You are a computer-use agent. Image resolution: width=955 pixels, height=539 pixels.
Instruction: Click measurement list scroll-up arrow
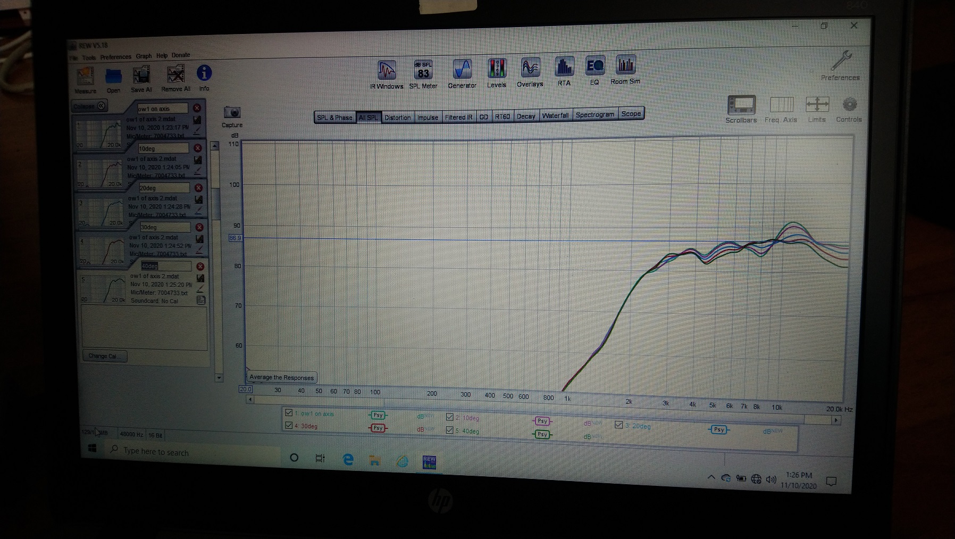click(215, 146)
